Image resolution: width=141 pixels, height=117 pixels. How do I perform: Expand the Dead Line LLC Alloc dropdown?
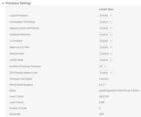[x=105, y=47]
